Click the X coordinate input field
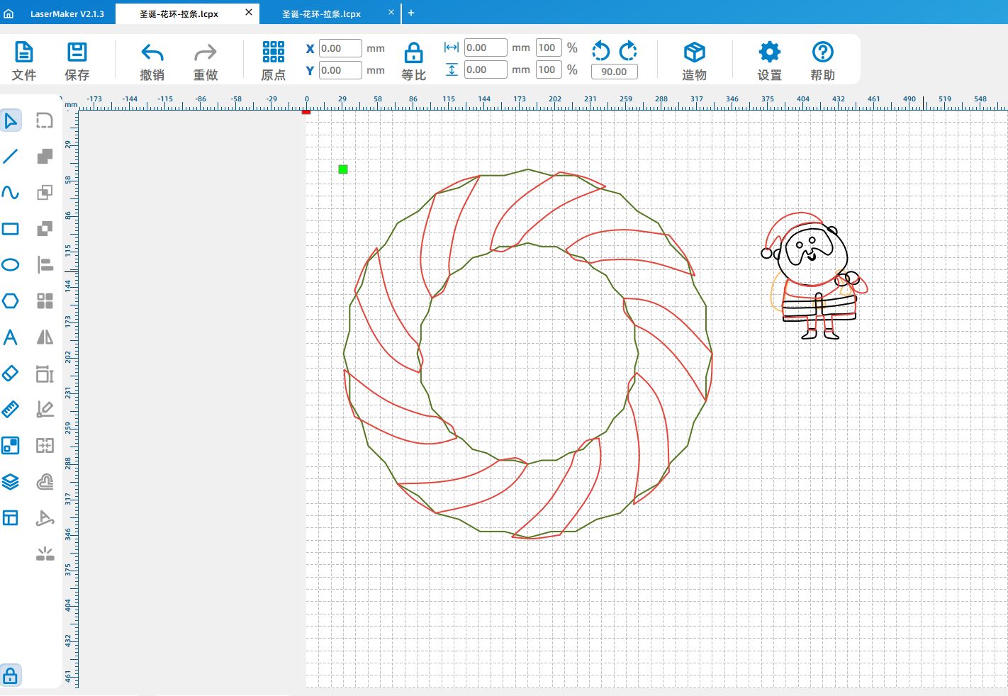 340,48
